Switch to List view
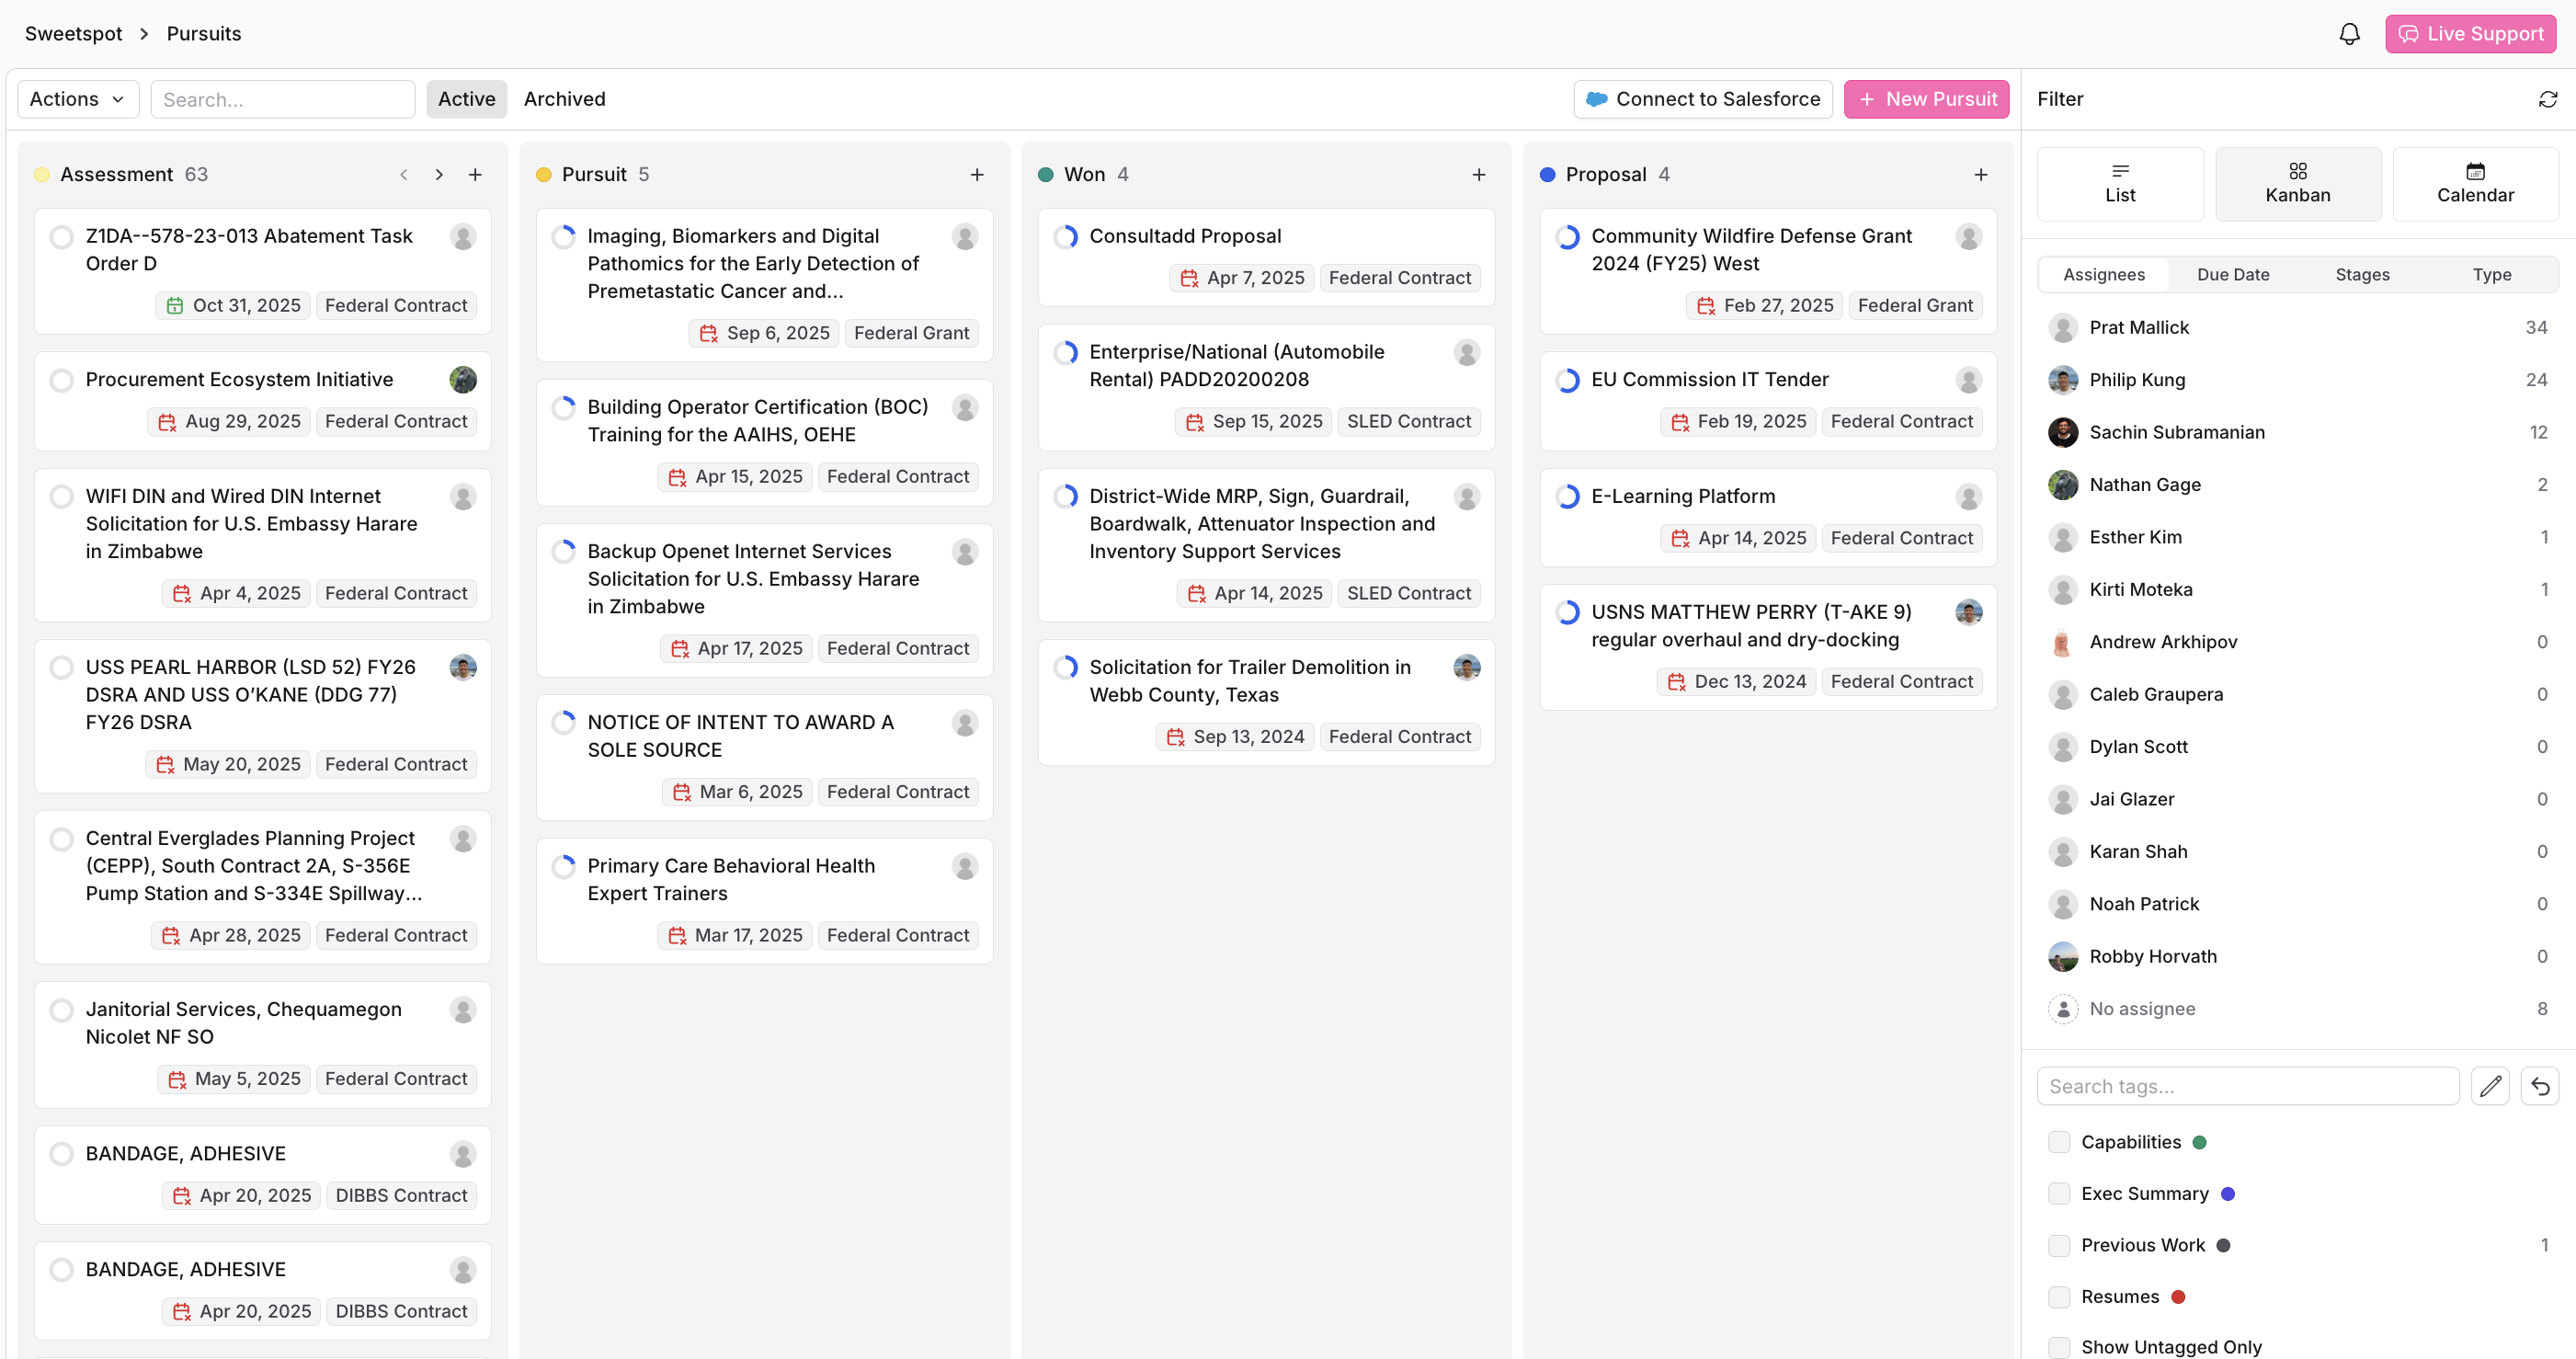This screenshot has width=2576, height=1359. click(x=2119, y=184)
